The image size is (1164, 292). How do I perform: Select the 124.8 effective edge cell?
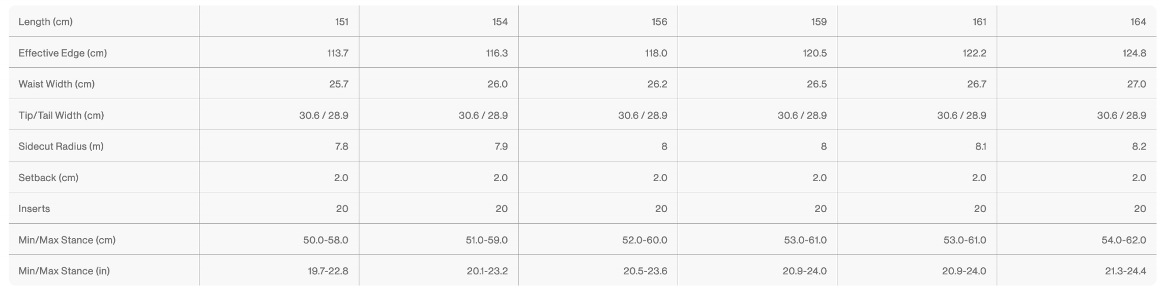point(1134,53)
